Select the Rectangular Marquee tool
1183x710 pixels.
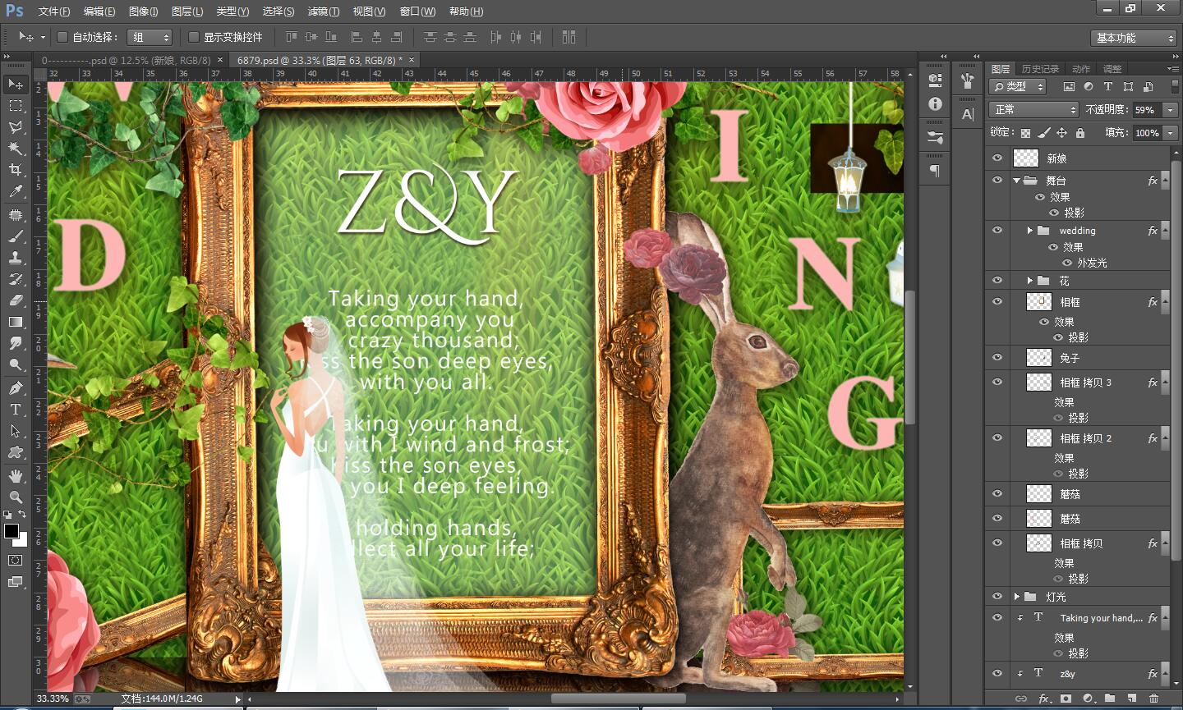16,106
